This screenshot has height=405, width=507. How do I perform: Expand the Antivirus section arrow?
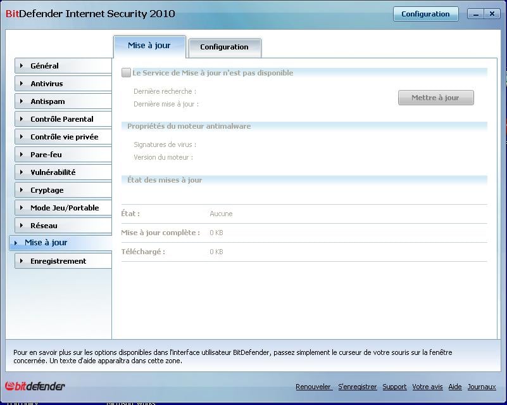[22, 84]
